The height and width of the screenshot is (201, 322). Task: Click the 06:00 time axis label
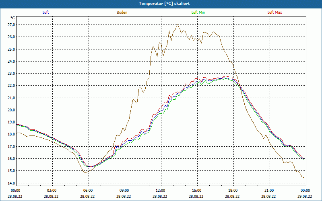[89, 191]
